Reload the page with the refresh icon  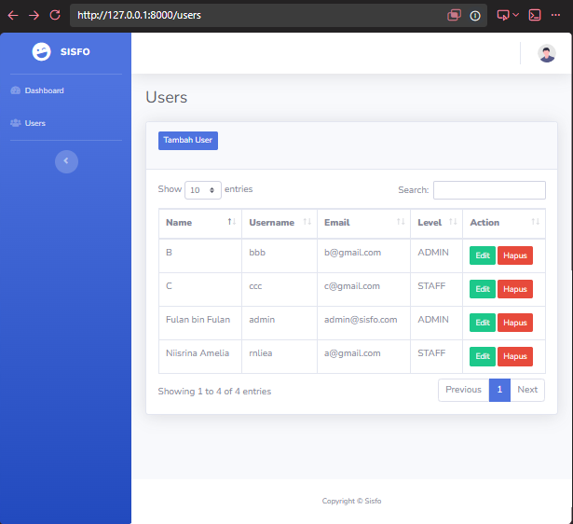55,15
